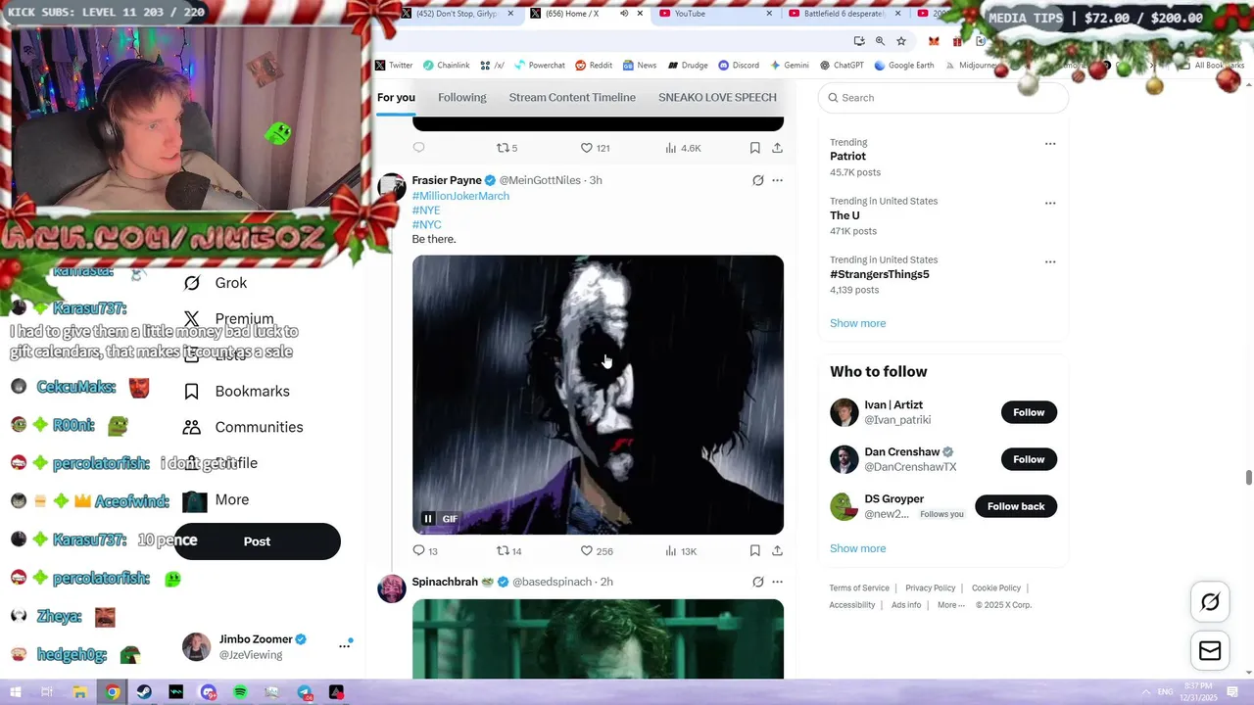The width and height of the screenshot is (1254, 705).
Task: Open more options on Spinachbrah's post
Action: click(777, 582)
